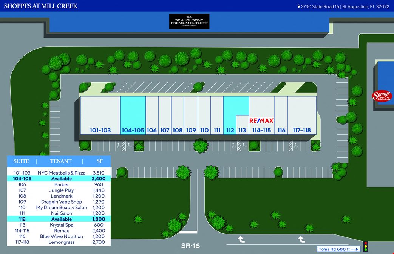Viewport: 394px width, 254px height.
Task: Click the NYC Meatballs & Pizza tenant row
Action: coord(59,173)
